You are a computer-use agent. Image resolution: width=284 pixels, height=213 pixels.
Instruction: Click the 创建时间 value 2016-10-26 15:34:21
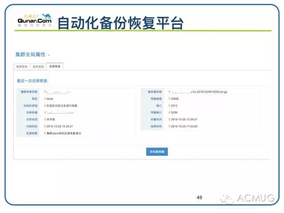tap(184, 119)
